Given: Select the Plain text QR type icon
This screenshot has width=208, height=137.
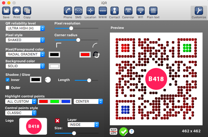Looking at the screenshot, I should 153,11.
